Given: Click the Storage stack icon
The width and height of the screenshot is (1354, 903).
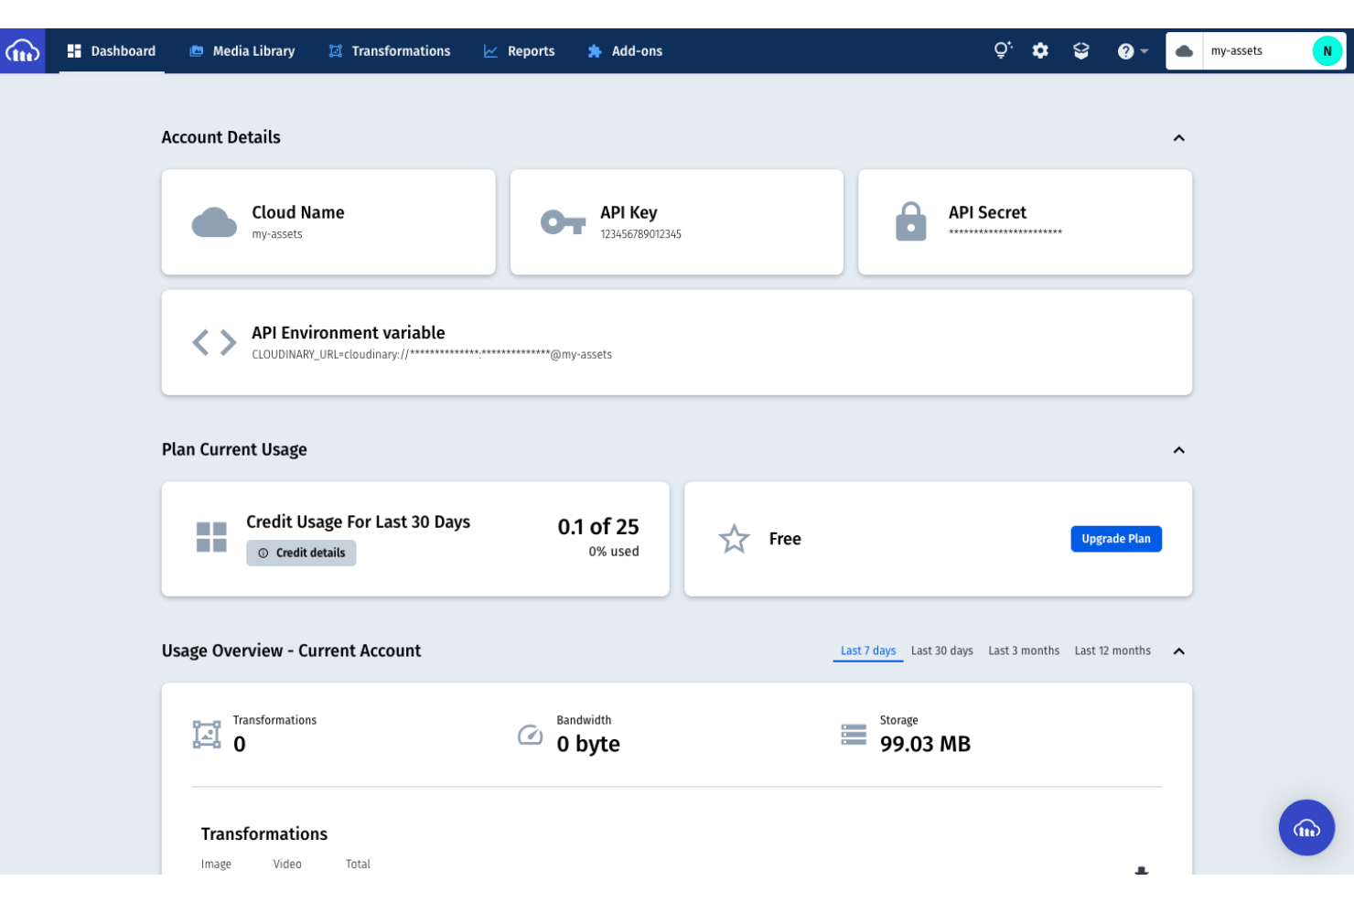Looking at the screenshot, I should (854, 735).
